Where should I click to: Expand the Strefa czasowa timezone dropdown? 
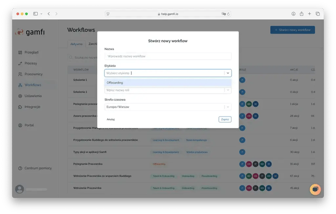tap(228, 107)
